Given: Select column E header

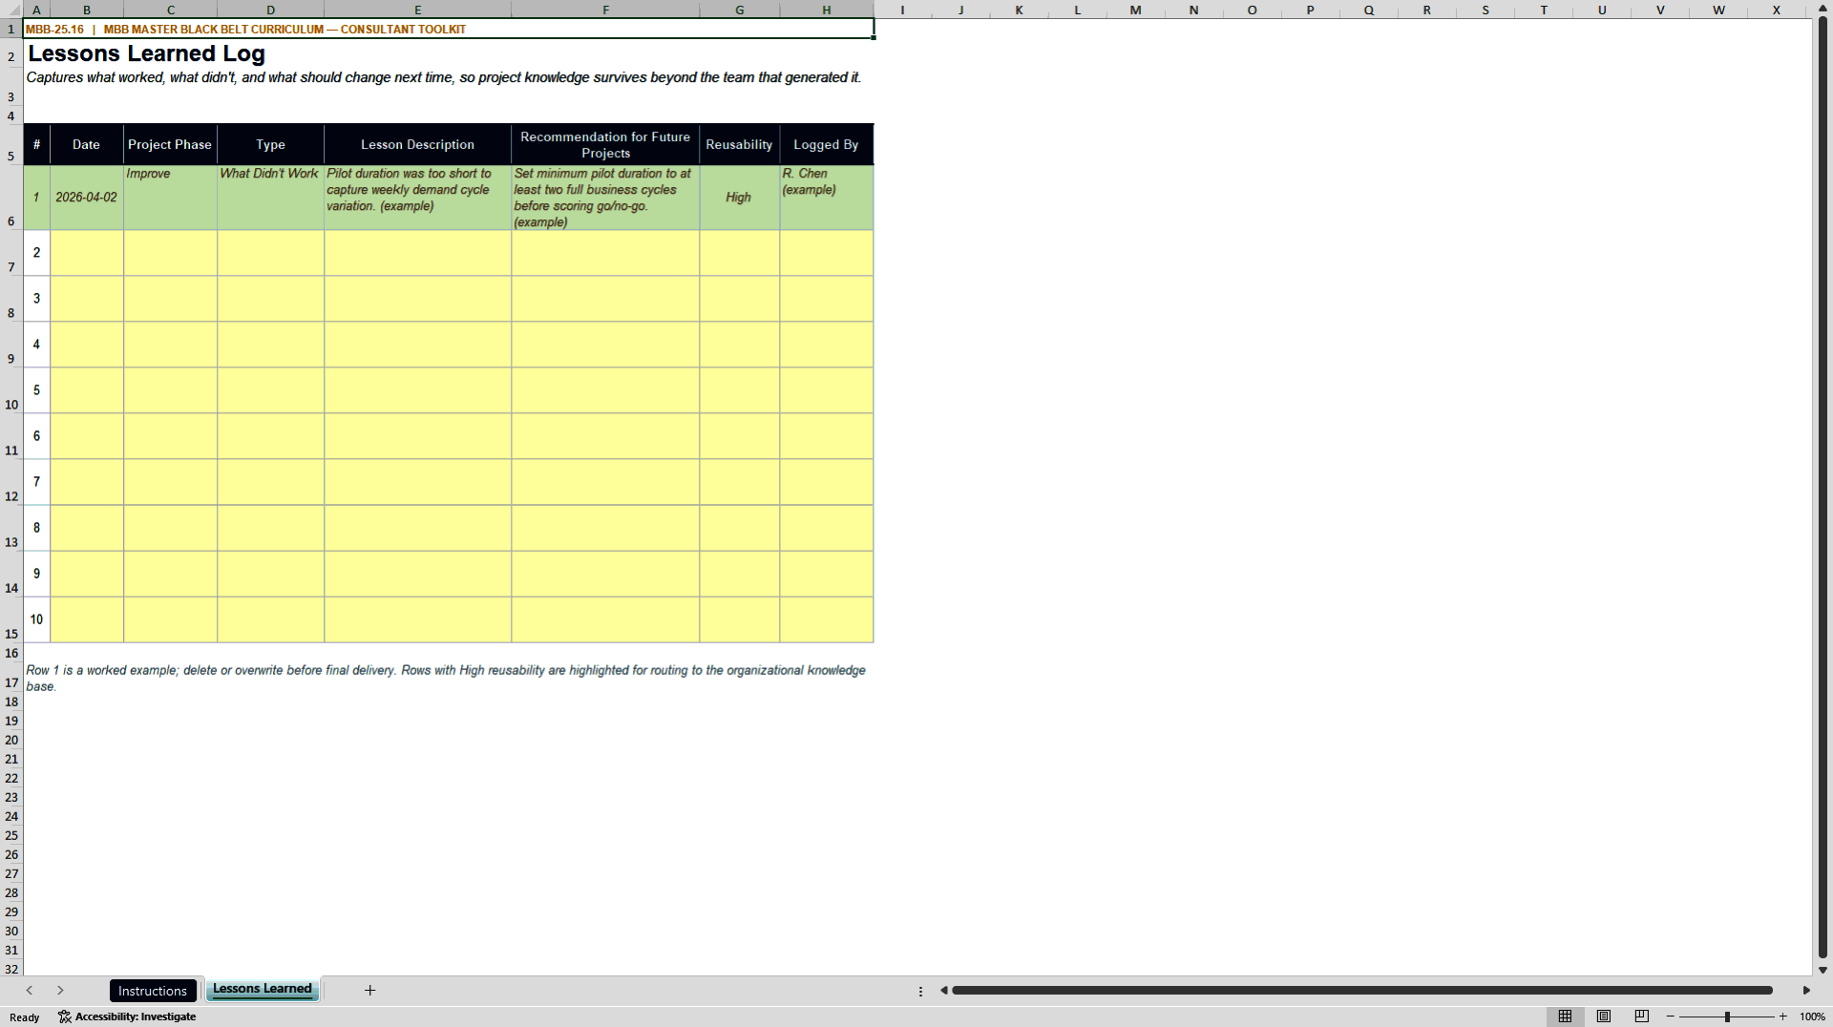Looking at the screenshot, I should coord(417,10).
